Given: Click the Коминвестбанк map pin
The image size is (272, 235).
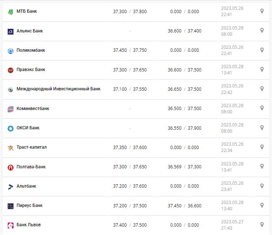Looking at the screenshot, I should 262,108.
